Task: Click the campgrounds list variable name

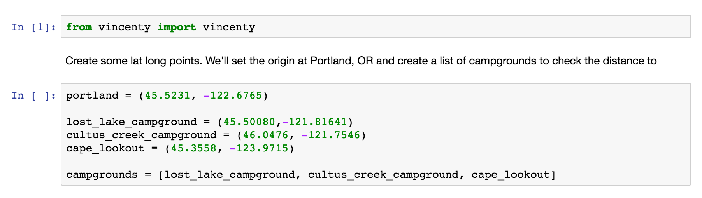Action: [102, 175]
